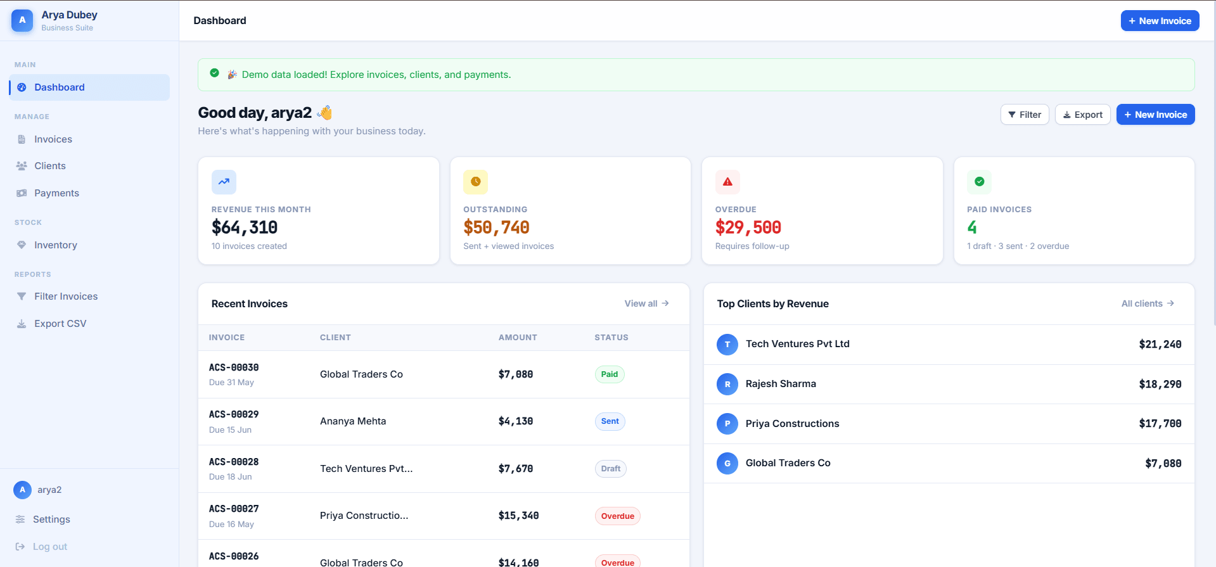This screenshot has height=567, width=1216.
Task: Click the $29,500 overdue figure
Action: tap(748, 227)
